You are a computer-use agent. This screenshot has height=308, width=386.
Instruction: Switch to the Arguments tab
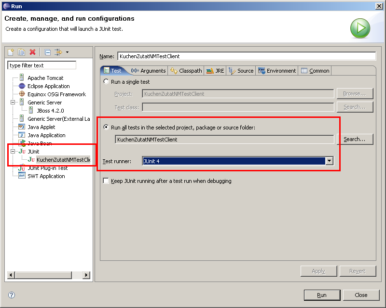[149, 71]
